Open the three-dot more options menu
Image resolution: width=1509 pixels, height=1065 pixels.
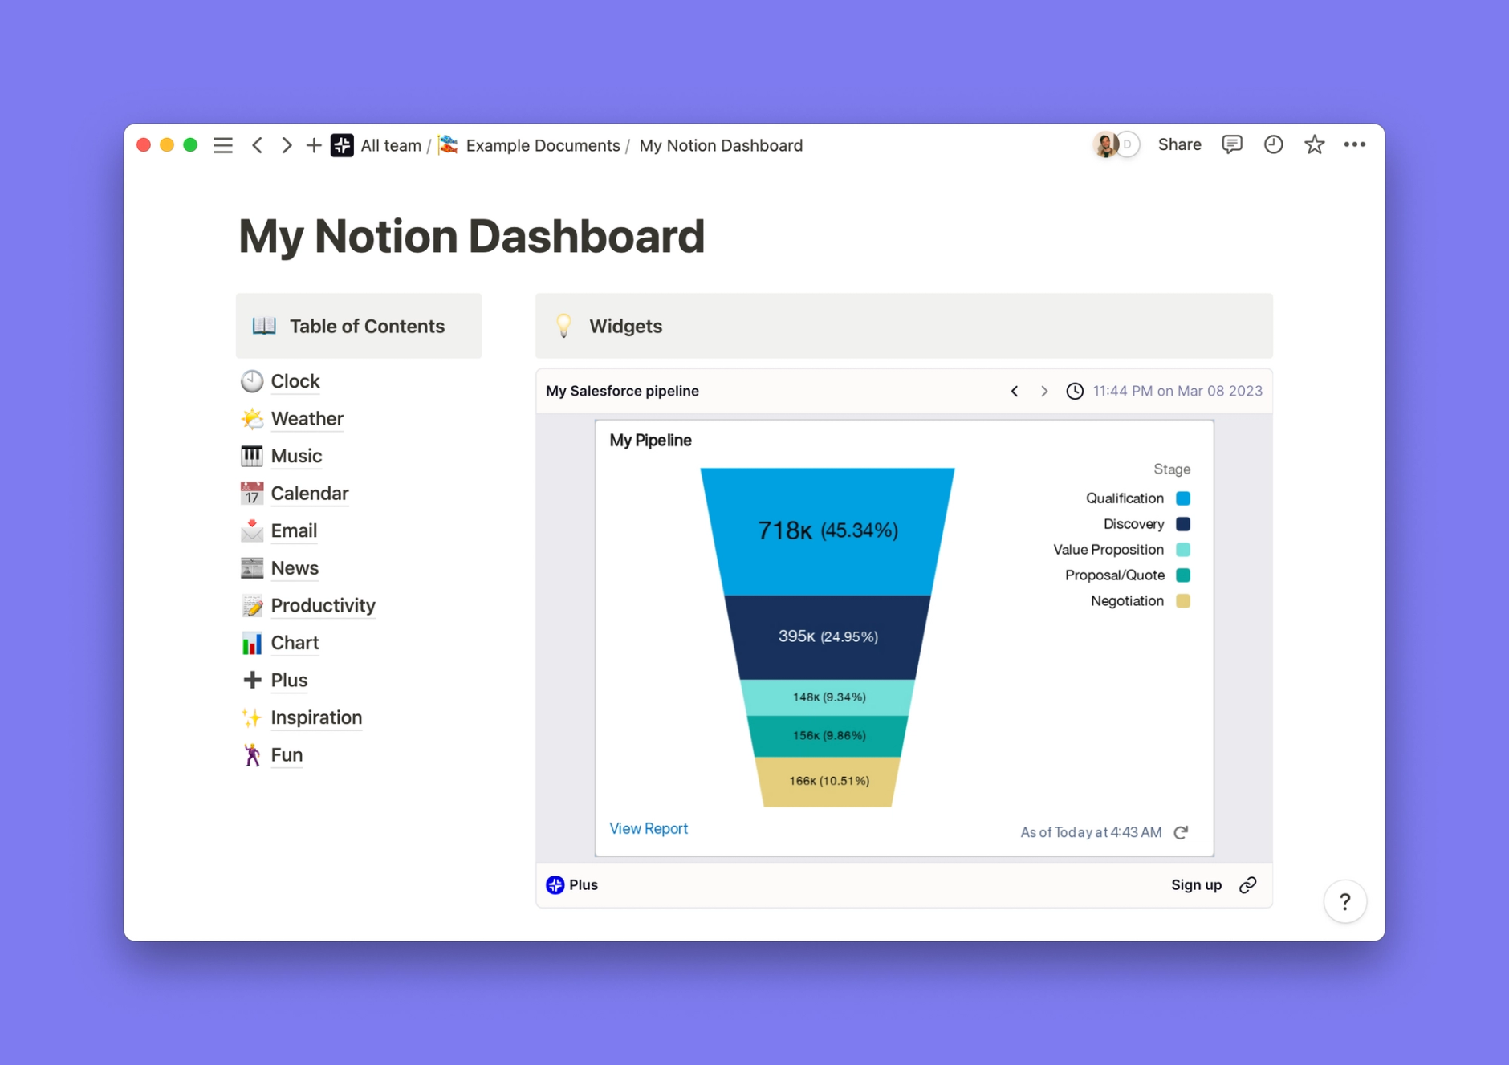[1355, 144]
